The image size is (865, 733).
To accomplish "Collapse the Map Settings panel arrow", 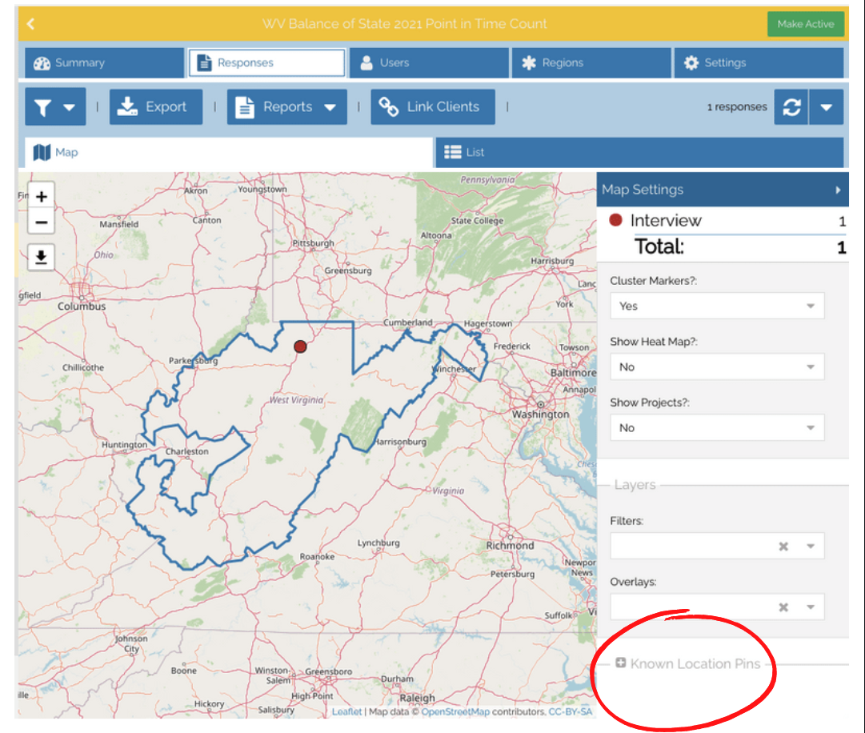I will tap(838, 190).
